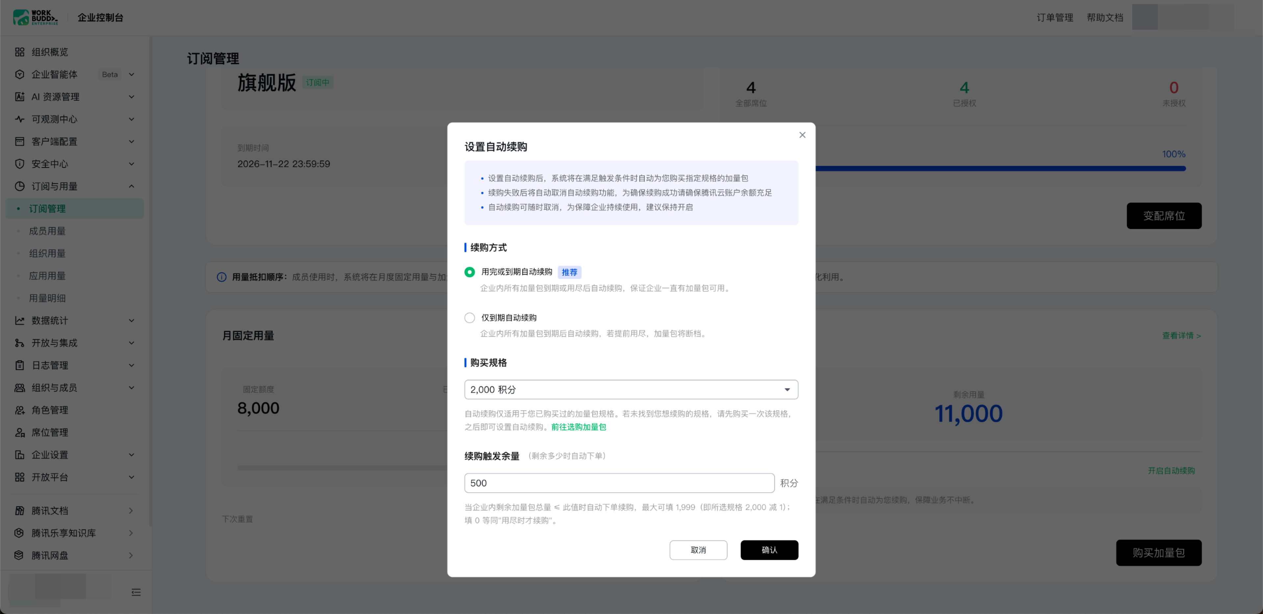Click the AI 资源管理 icon

coord(20,97)
